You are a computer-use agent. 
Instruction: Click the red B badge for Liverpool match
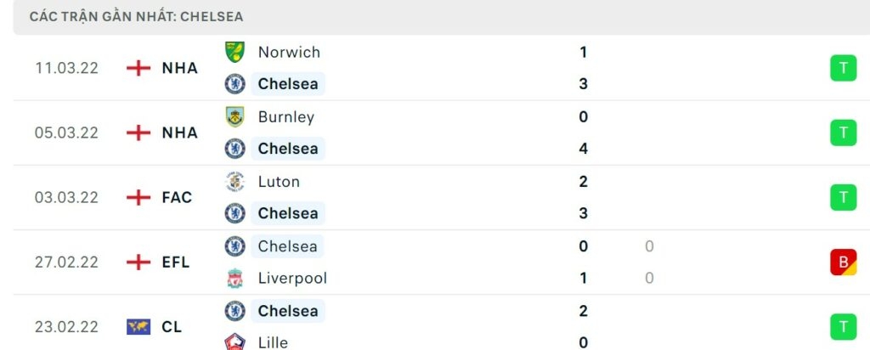tap(843, 262)
